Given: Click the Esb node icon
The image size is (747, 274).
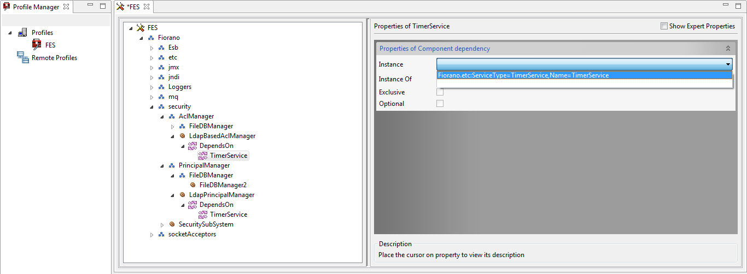Looking at the screenshot, I should [161, 47].
